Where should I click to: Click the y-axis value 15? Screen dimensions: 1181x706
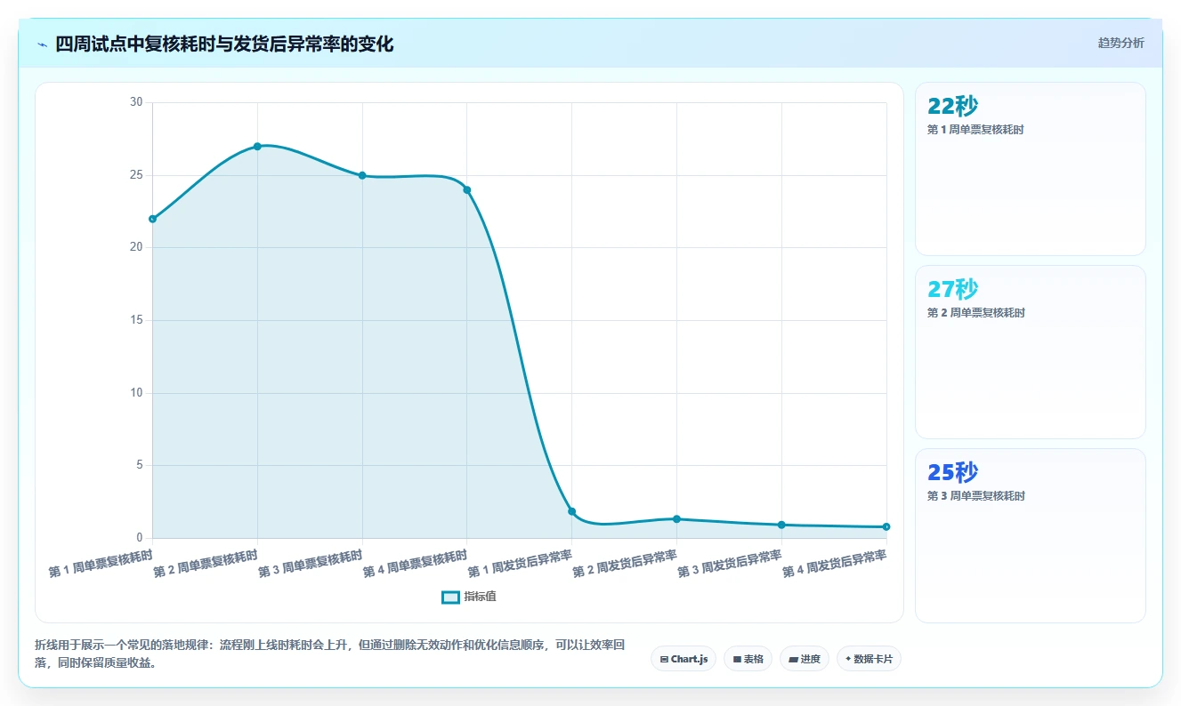(x=136, y=320)
